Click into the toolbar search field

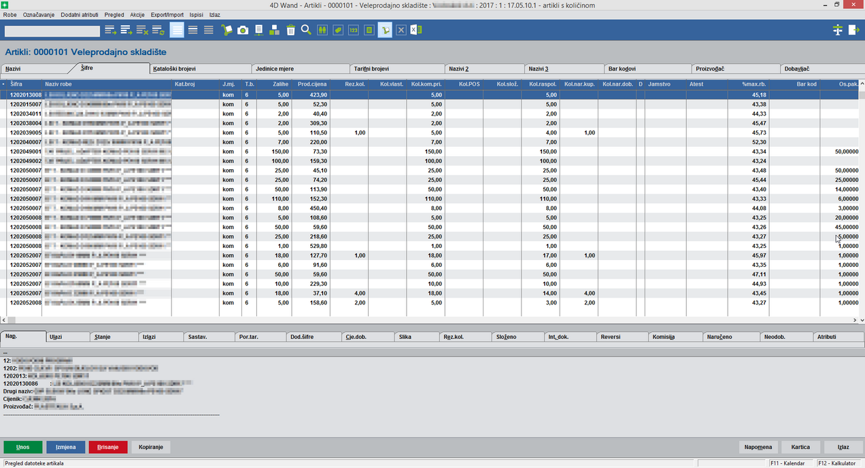pyautogui.click(x=52, y=31)
